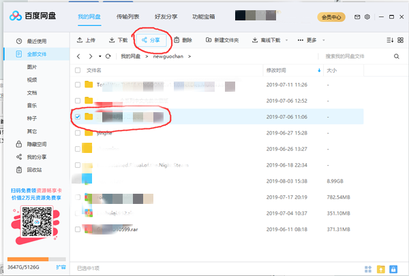
Task: Switch to grid view icon
Action: coord(400,40)
